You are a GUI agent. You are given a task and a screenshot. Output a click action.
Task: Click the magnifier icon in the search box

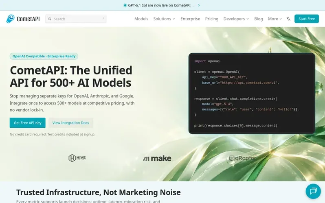pos(50,19)
